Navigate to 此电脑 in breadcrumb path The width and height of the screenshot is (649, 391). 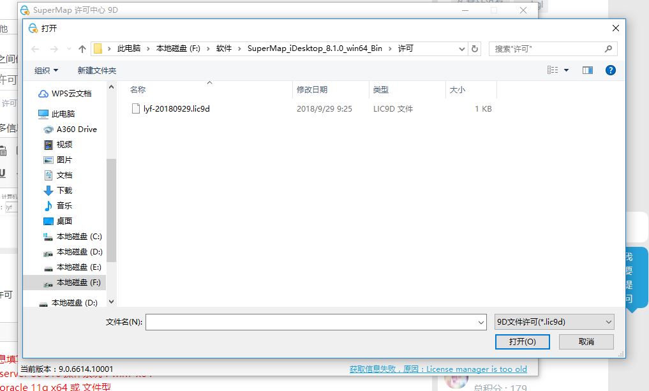click(x=129, y=48)
